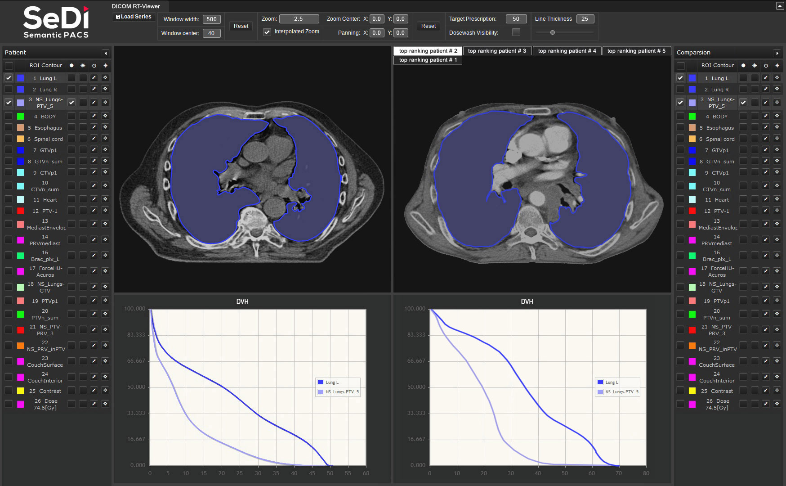Screen dimensions: 786x486
Task: Click the zoom-to-ROI arrows icon for Lung L in Comparsion panel
Action: click(766, 78)
